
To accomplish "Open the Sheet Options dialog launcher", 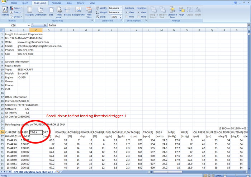I will tap(146, 21).
